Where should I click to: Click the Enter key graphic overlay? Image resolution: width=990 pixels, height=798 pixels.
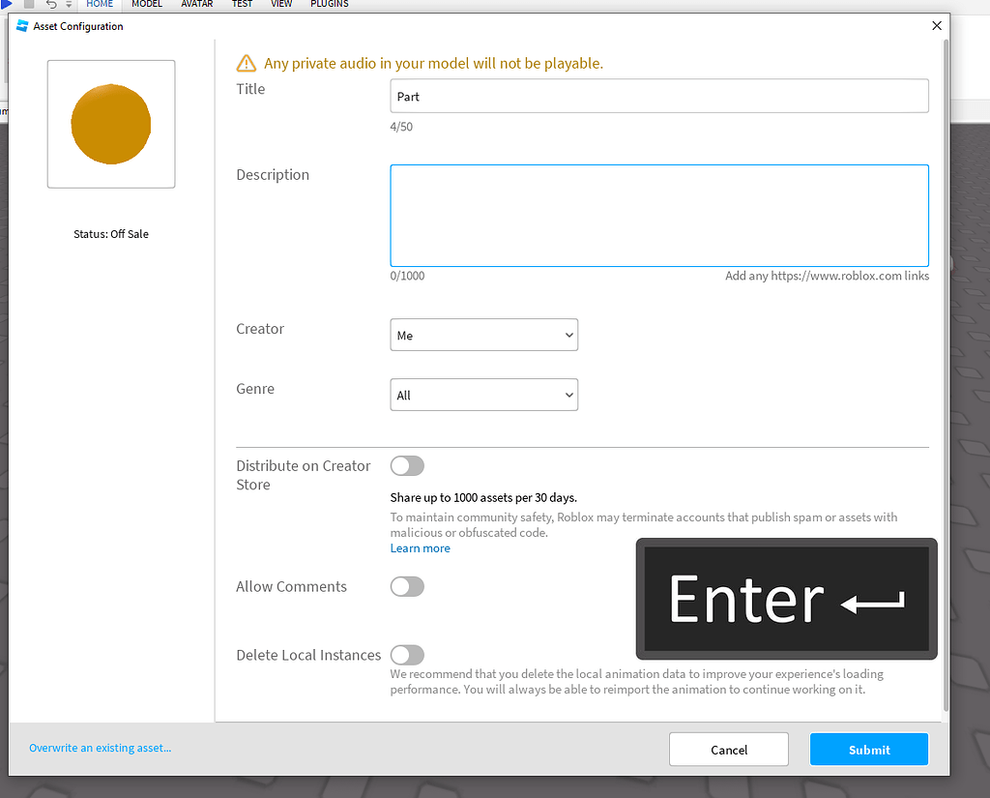[785, 599]
